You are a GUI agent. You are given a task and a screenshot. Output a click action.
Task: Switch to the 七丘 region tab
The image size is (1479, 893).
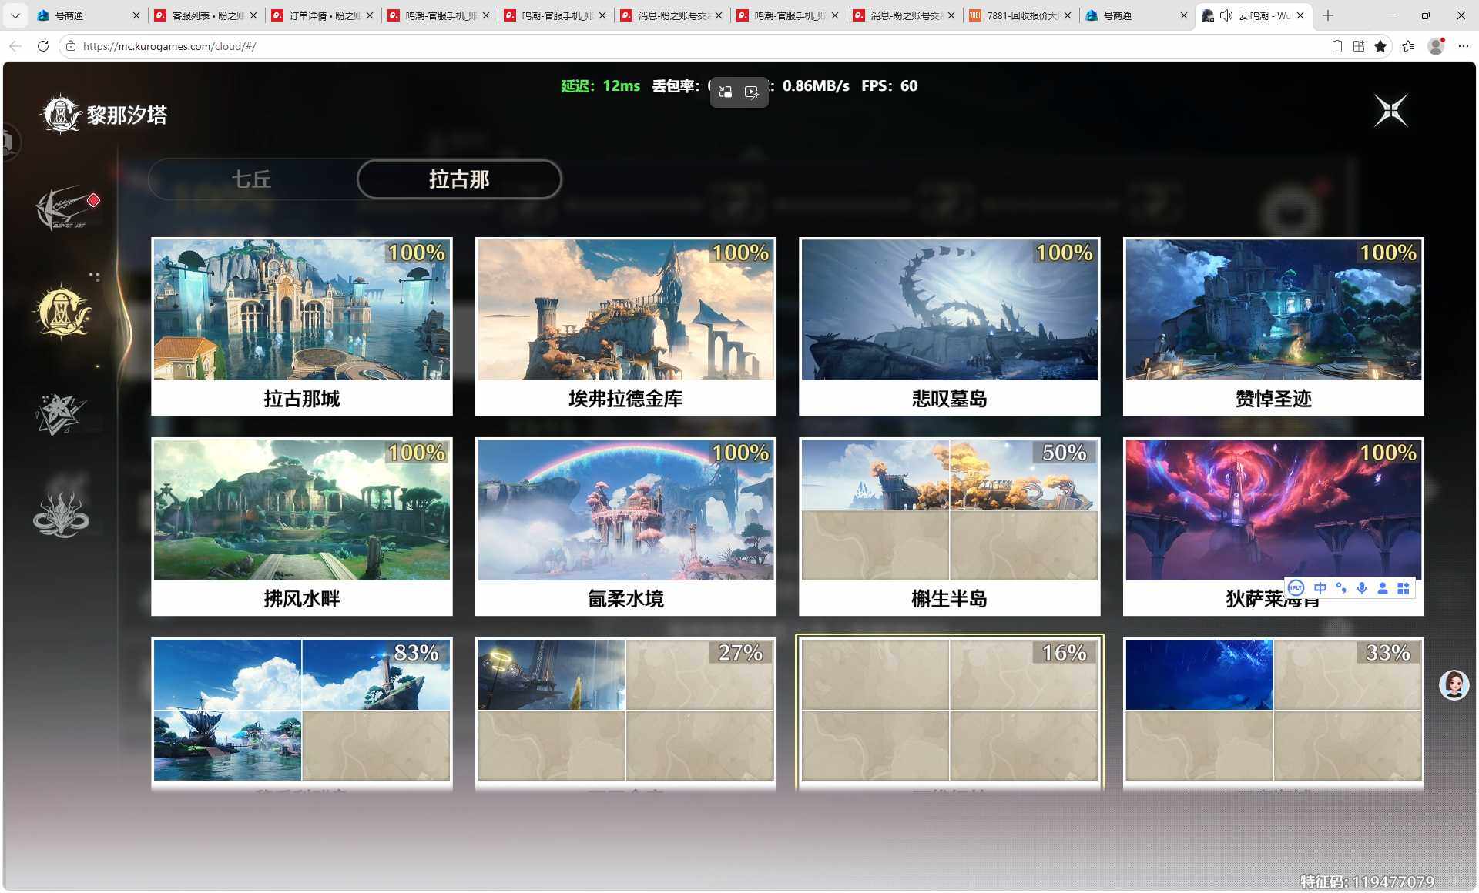(252, 179)
